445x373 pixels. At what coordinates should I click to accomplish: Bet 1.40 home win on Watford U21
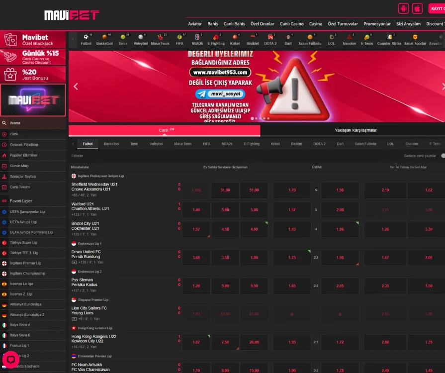click(196, 210)
